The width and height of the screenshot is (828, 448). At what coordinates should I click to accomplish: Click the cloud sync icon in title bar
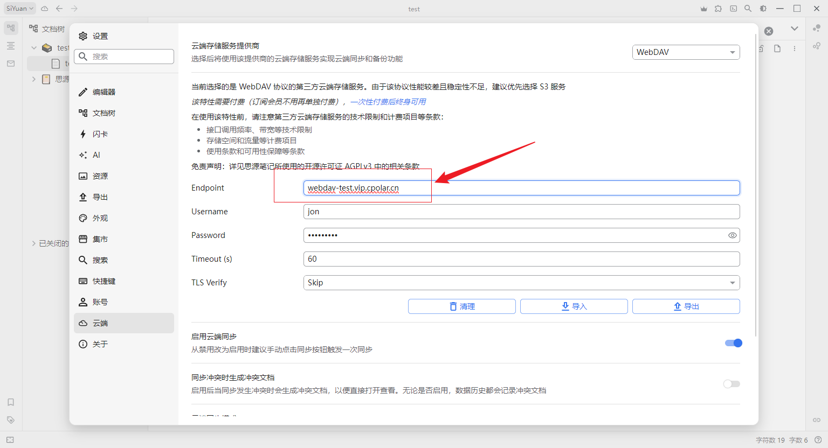coord(44,9)
